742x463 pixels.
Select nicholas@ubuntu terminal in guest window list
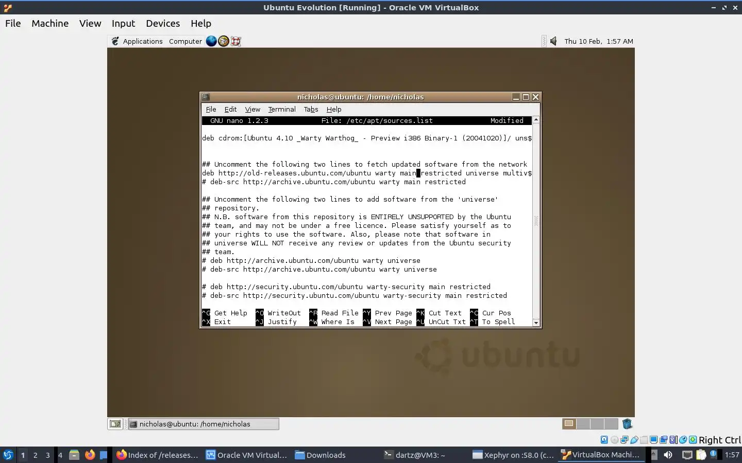coord(204,424)
